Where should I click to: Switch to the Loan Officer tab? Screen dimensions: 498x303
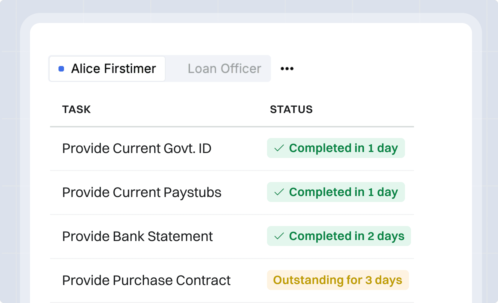point(224,69)
